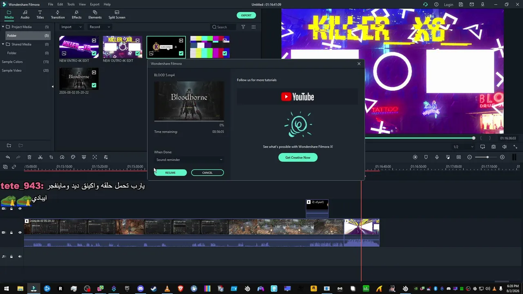Open the Green Screen tool
This screenshot has height=294, width=523.
(x=84, y=157)
